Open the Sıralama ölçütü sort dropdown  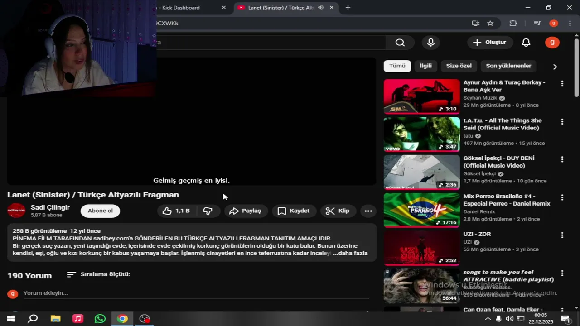[98, 274]
